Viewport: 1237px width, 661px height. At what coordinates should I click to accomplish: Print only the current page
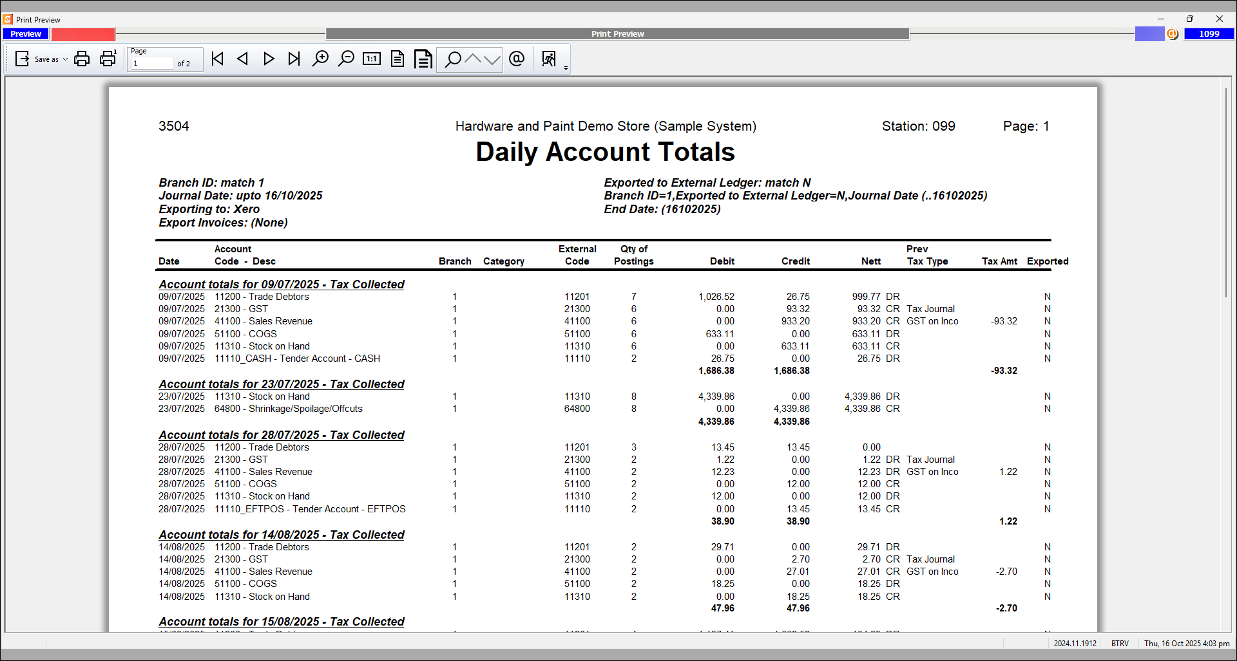point(108,59)
